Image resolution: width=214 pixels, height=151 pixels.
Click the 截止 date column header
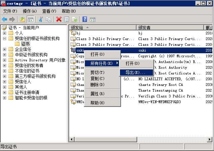tap(208, 28)
